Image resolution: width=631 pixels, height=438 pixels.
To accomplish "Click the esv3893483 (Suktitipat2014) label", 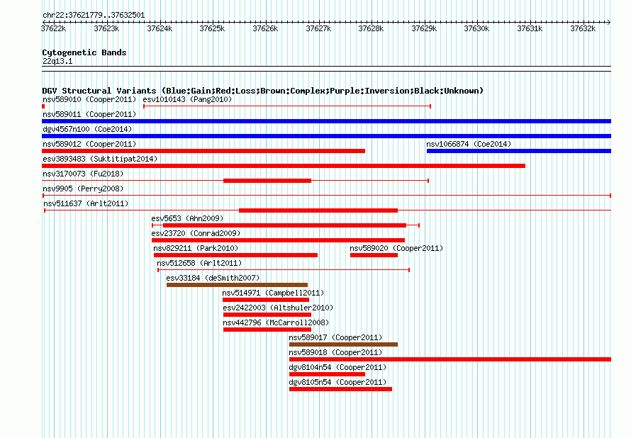I will pyautogui.click(x=100, y=159).
